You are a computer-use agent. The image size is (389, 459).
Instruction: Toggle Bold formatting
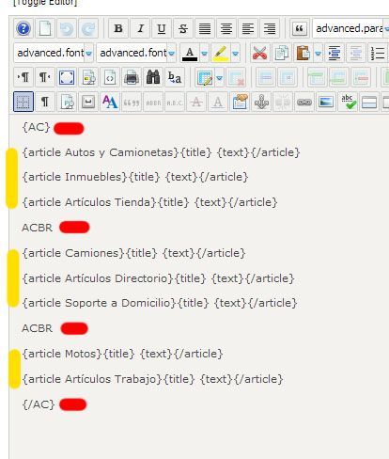pos(118,28)
